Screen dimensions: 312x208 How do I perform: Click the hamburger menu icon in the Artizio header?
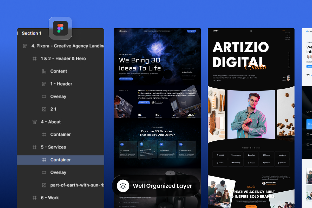[251, 31]
